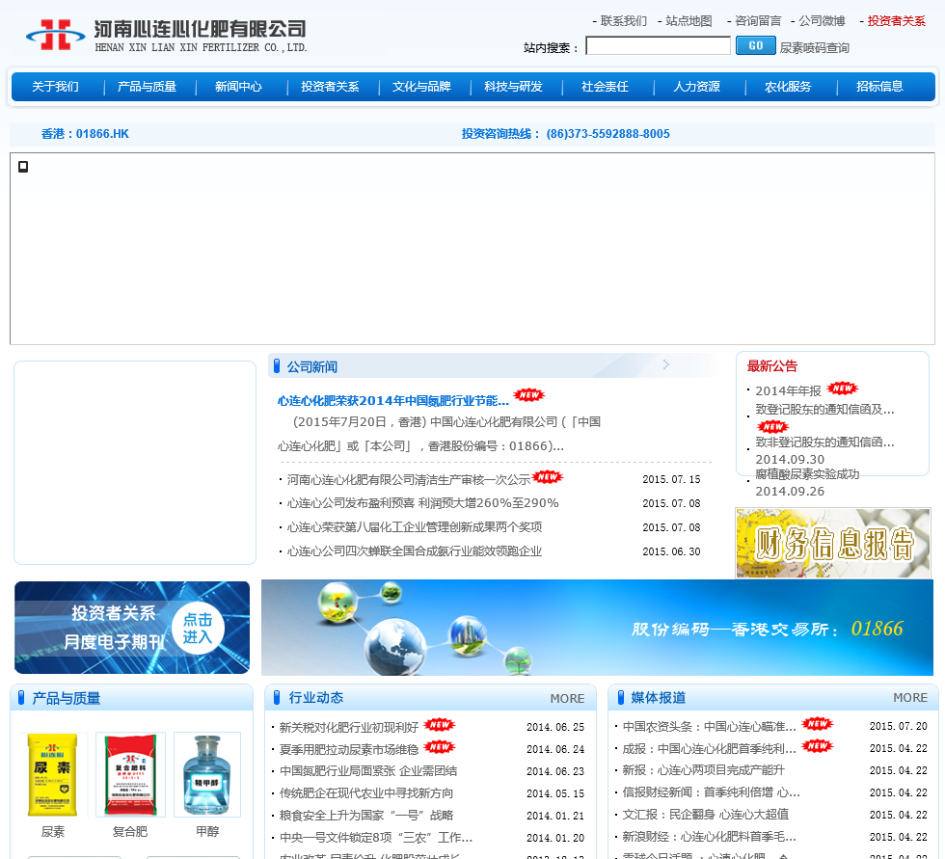The image size is (945, 859).
Task: Click NEW badge beside 2014年年报
Action: [x=843, y=388]
